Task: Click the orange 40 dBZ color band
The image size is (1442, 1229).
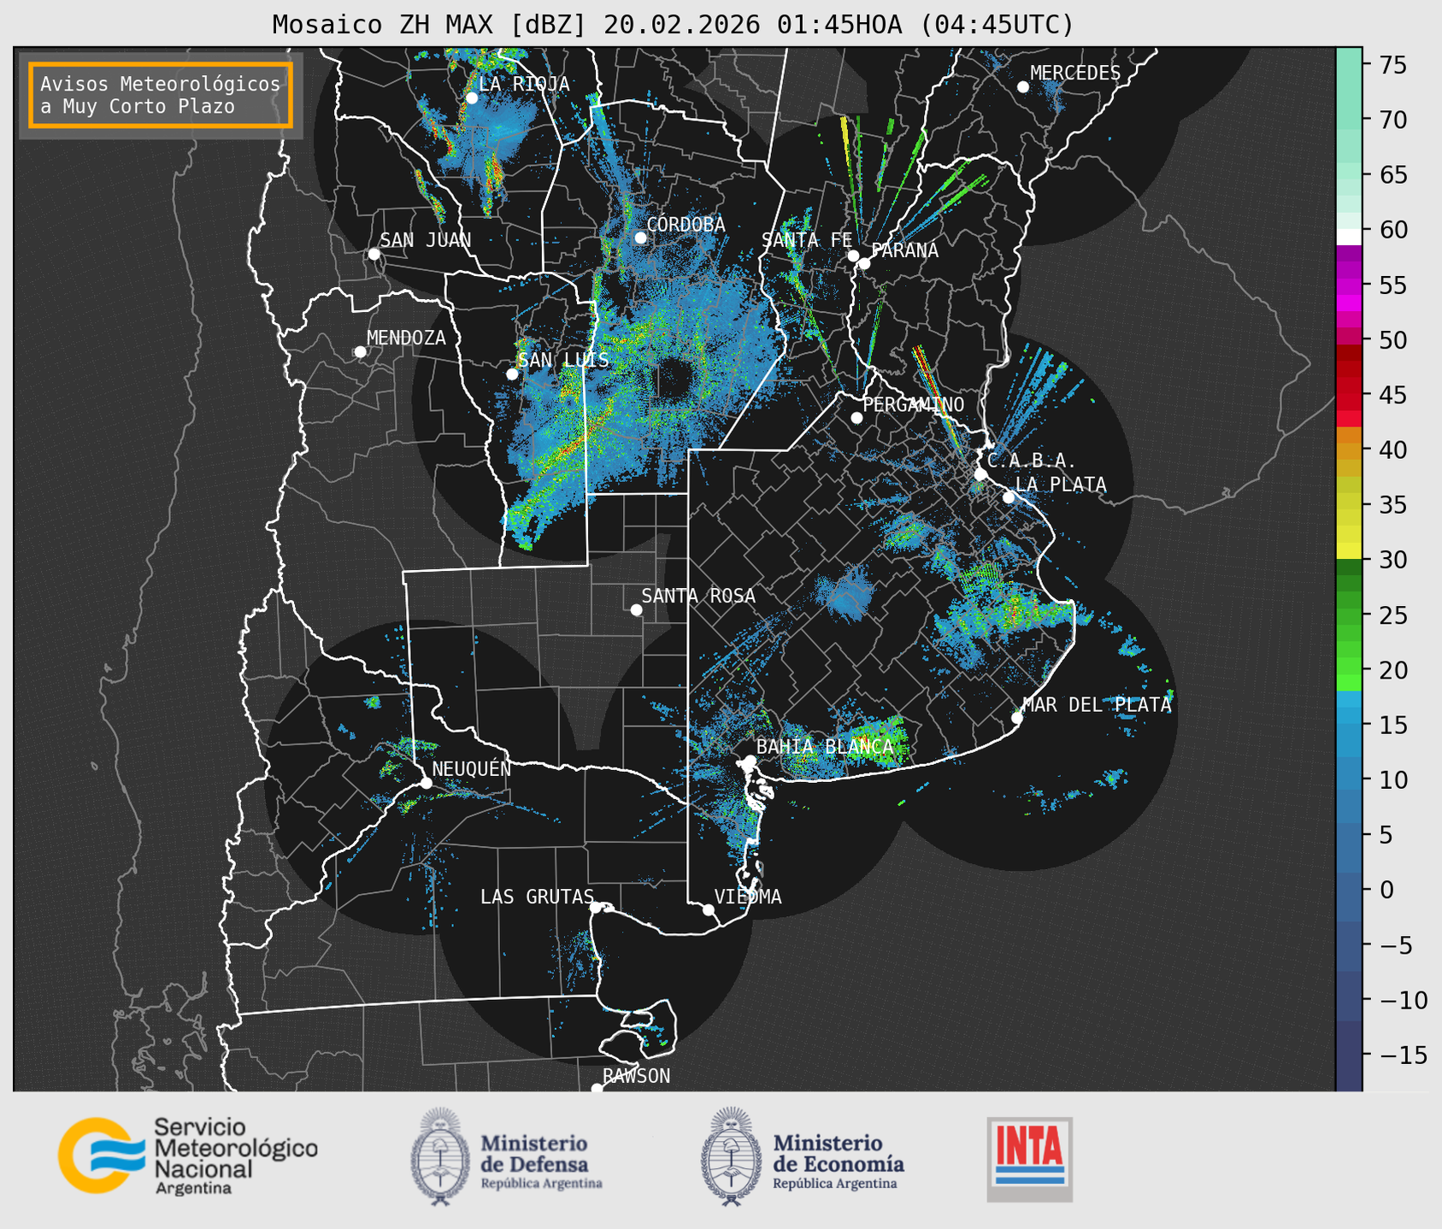Action: 1349,450
